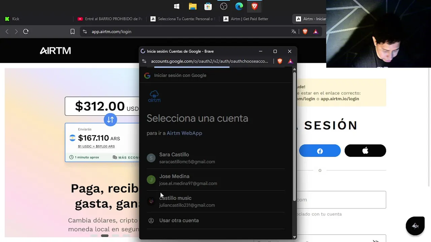Click the $1 USDC = $511,00 ARS rate
This screenshot has height=242, width=431.
tap(96, 146)
